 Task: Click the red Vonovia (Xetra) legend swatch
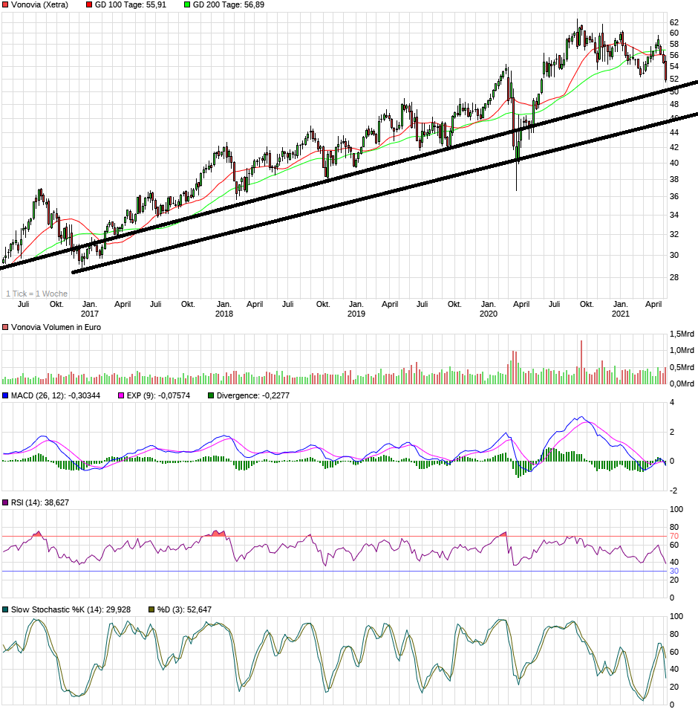click(x=5, y=5)
